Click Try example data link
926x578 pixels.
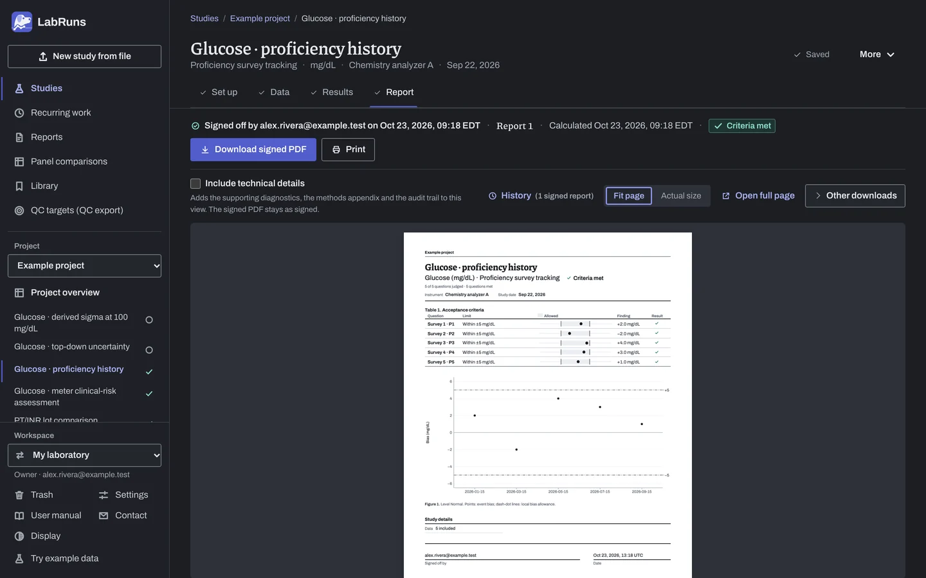[x=57, y=559]
